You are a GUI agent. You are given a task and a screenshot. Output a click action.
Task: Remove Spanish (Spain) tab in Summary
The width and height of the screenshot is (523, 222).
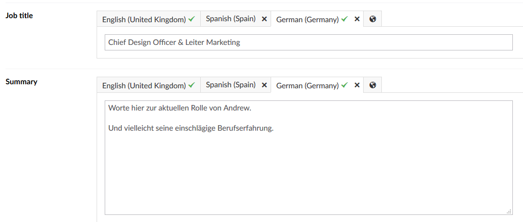[264, 85]
